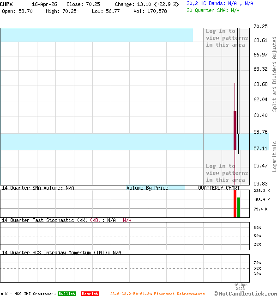Click the 20 Quarter SMA label
The image size is (277, 296).
213,10
